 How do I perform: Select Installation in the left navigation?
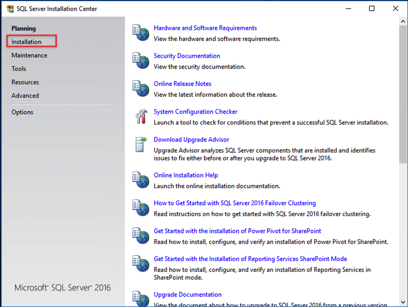tap(26, 42)
